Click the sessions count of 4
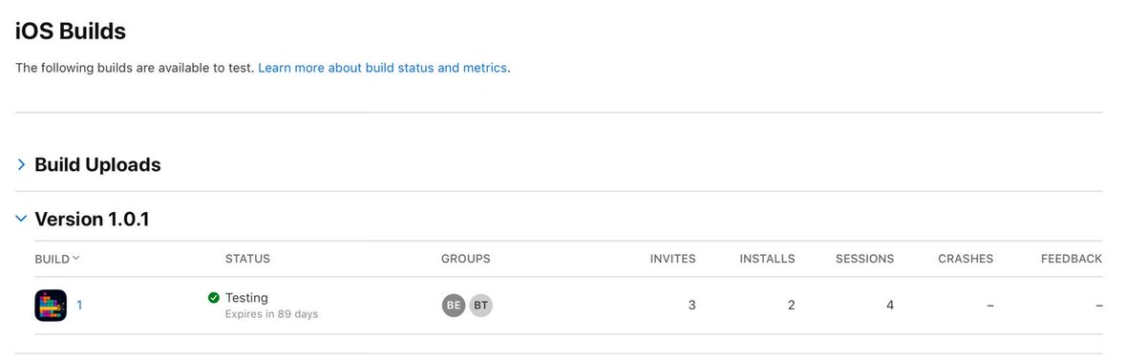The width and height of the screenshot is (1146, 361). click(x=890, y=306)
